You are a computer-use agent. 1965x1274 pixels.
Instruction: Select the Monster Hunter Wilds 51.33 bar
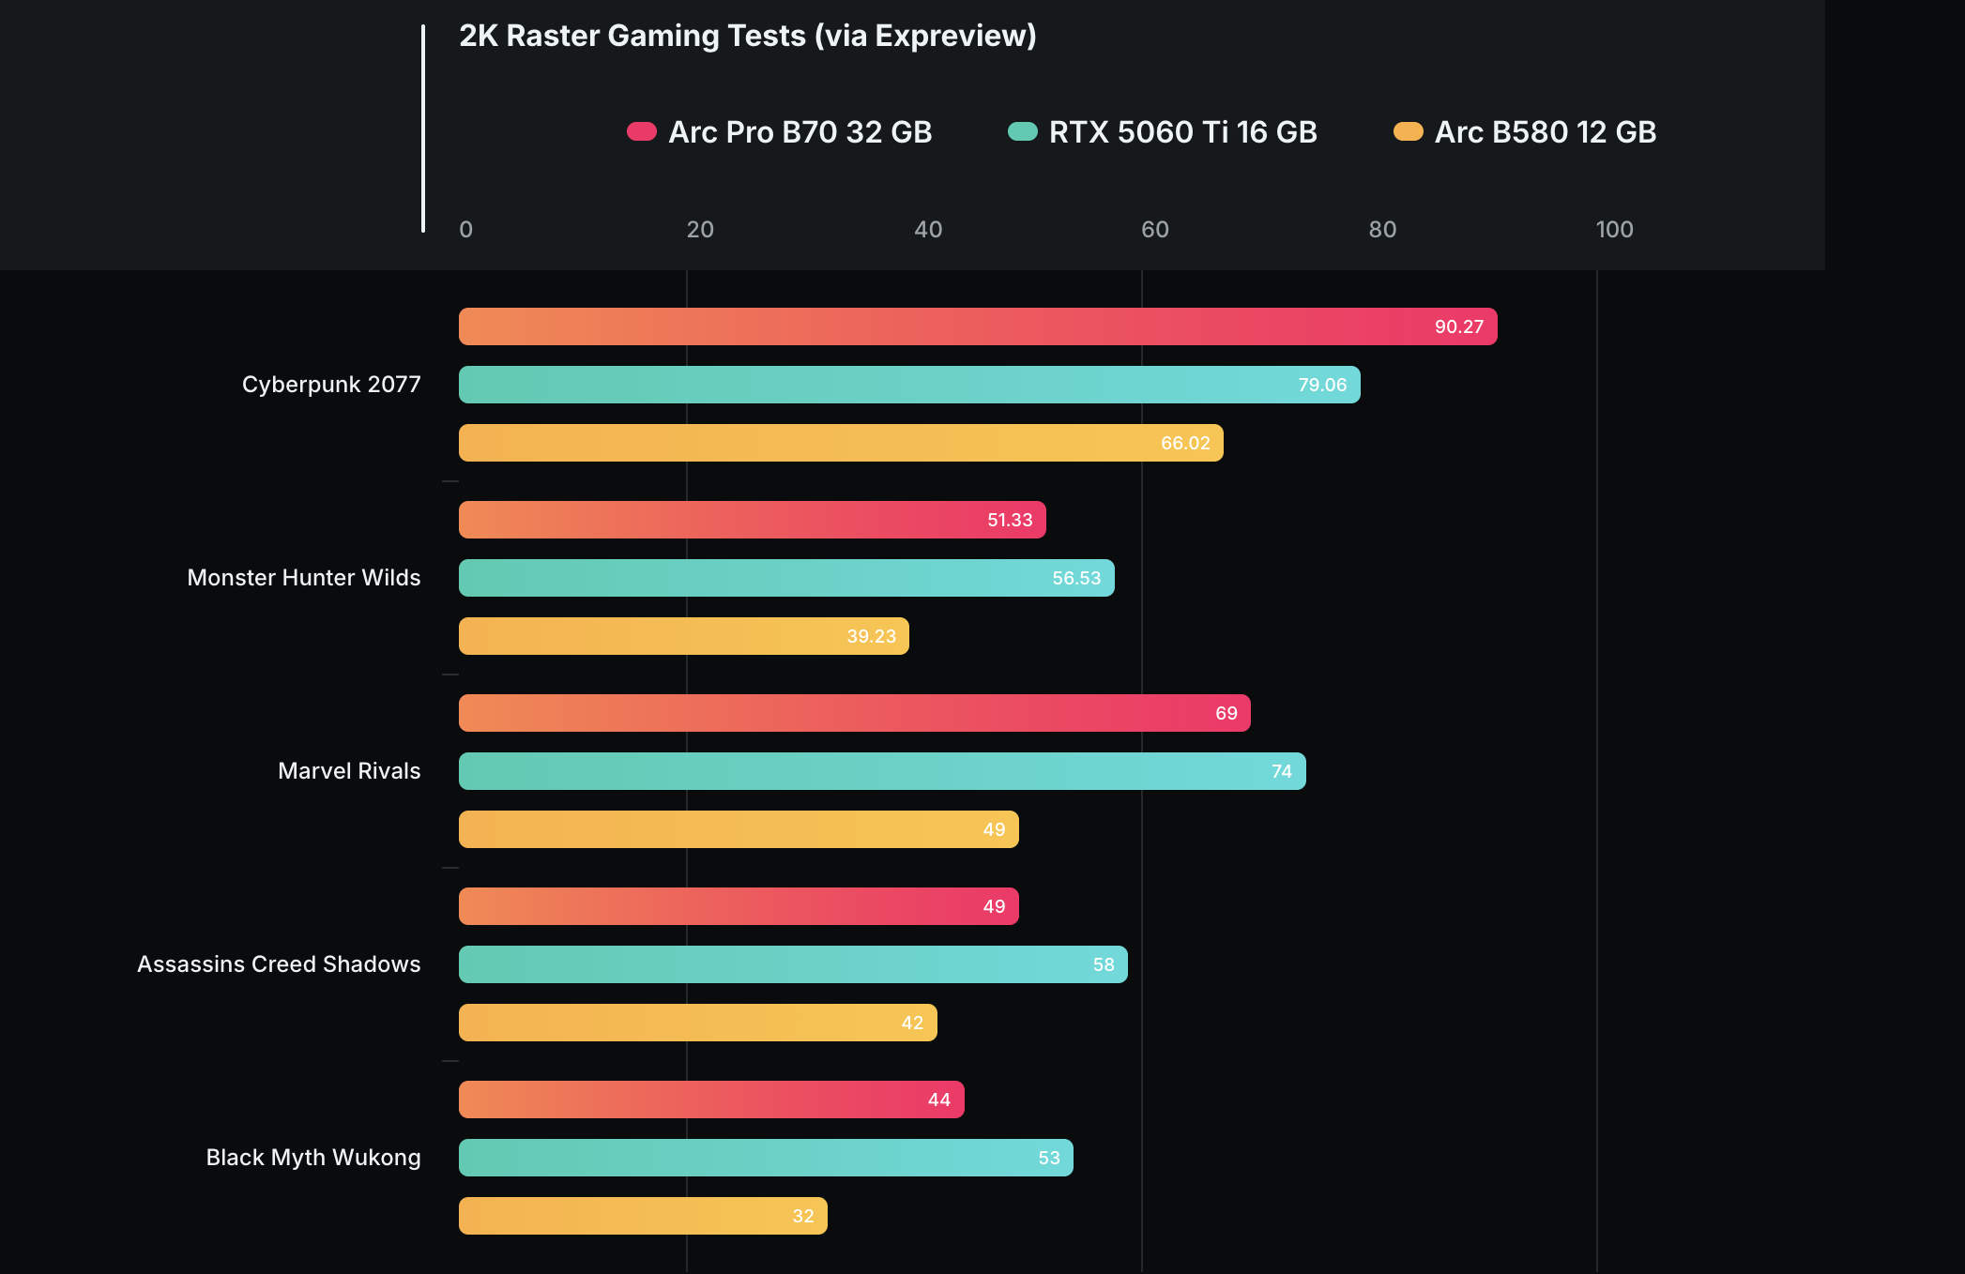click(x=753, y=520)
